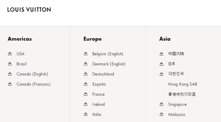This screenshot has height=122, width=221.
Task: Open the Louis Vuitton logo homepage
Action: point(29,10)
